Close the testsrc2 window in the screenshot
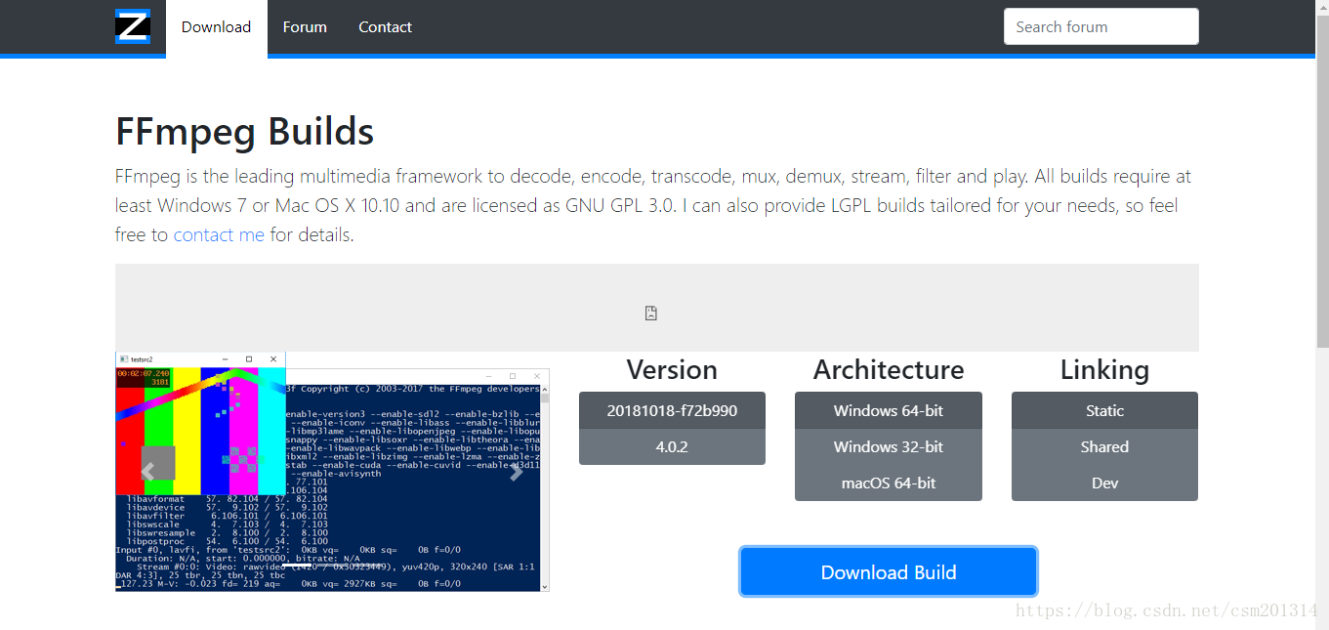 tap(274, 358)
